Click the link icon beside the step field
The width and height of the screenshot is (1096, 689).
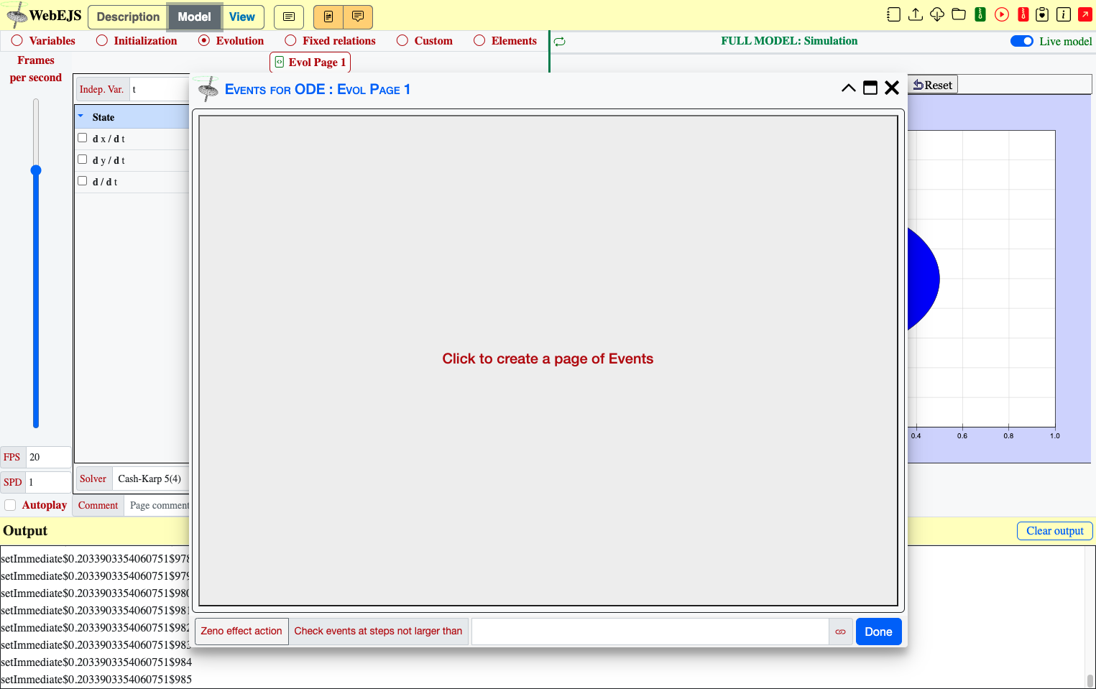pyautogui.click(x=840, y=632)
